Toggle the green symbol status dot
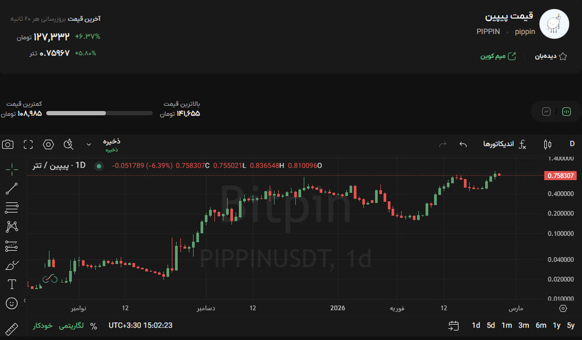The width and height of the screenshot is (582, 340). [99, 166]
